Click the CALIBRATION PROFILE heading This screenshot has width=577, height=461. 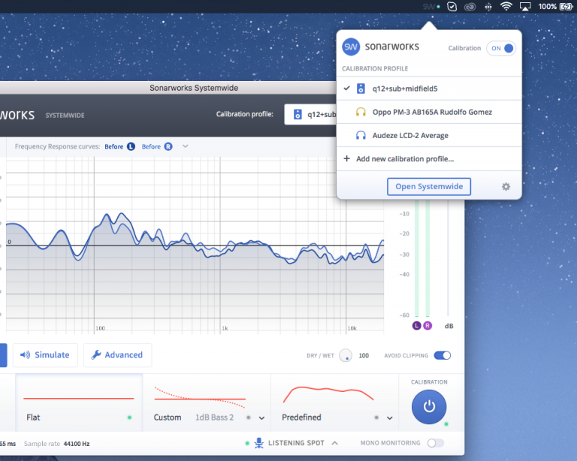coord(375,68)
